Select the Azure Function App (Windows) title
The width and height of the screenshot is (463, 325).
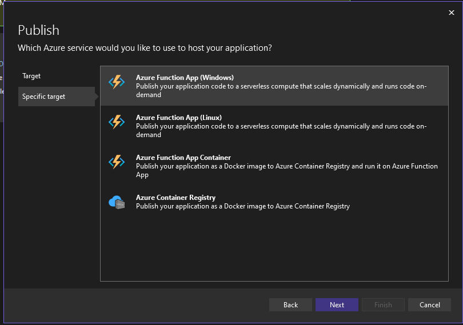185,78
